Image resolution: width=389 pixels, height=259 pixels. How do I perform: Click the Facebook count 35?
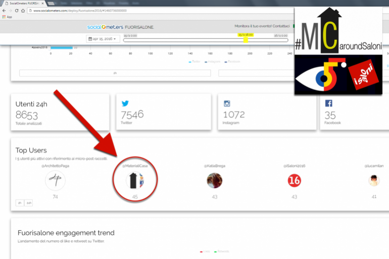point(330,115)
